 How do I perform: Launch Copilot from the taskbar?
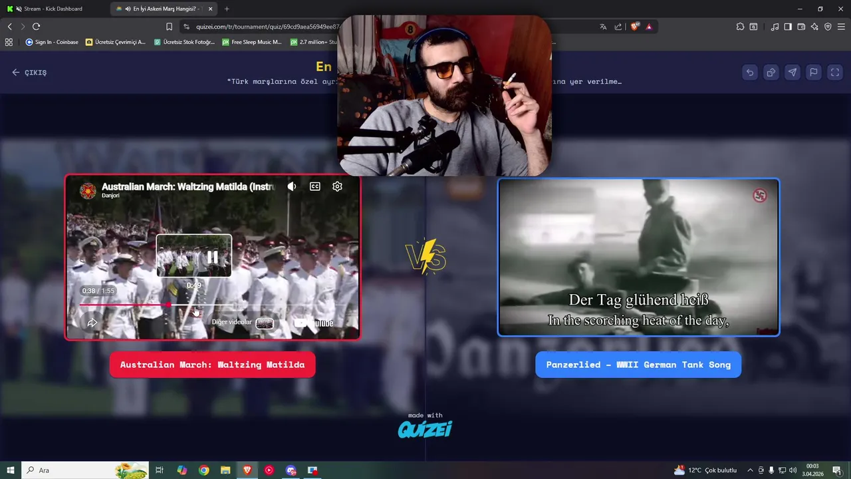182,470
